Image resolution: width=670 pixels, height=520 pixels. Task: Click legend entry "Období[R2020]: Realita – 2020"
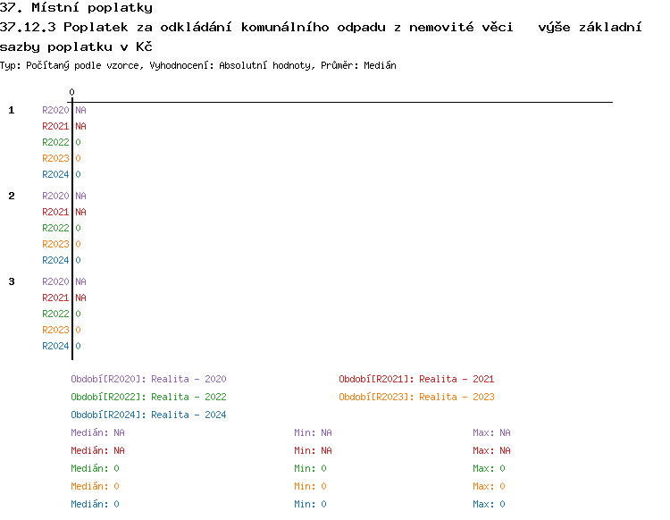[x=148, y=379]
